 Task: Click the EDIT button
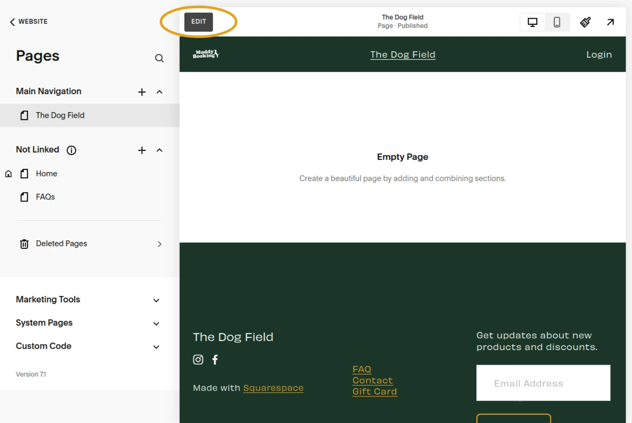pyautogui.click(x=198, y=22)
